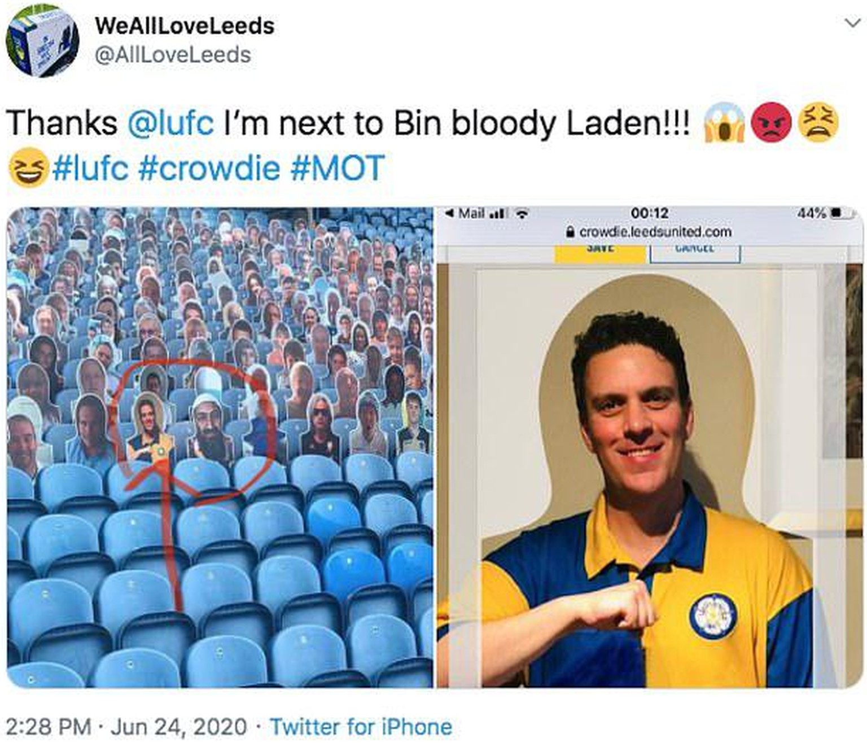Open the #MOT hashtag
Screen dimensions: 867x743
337,168
